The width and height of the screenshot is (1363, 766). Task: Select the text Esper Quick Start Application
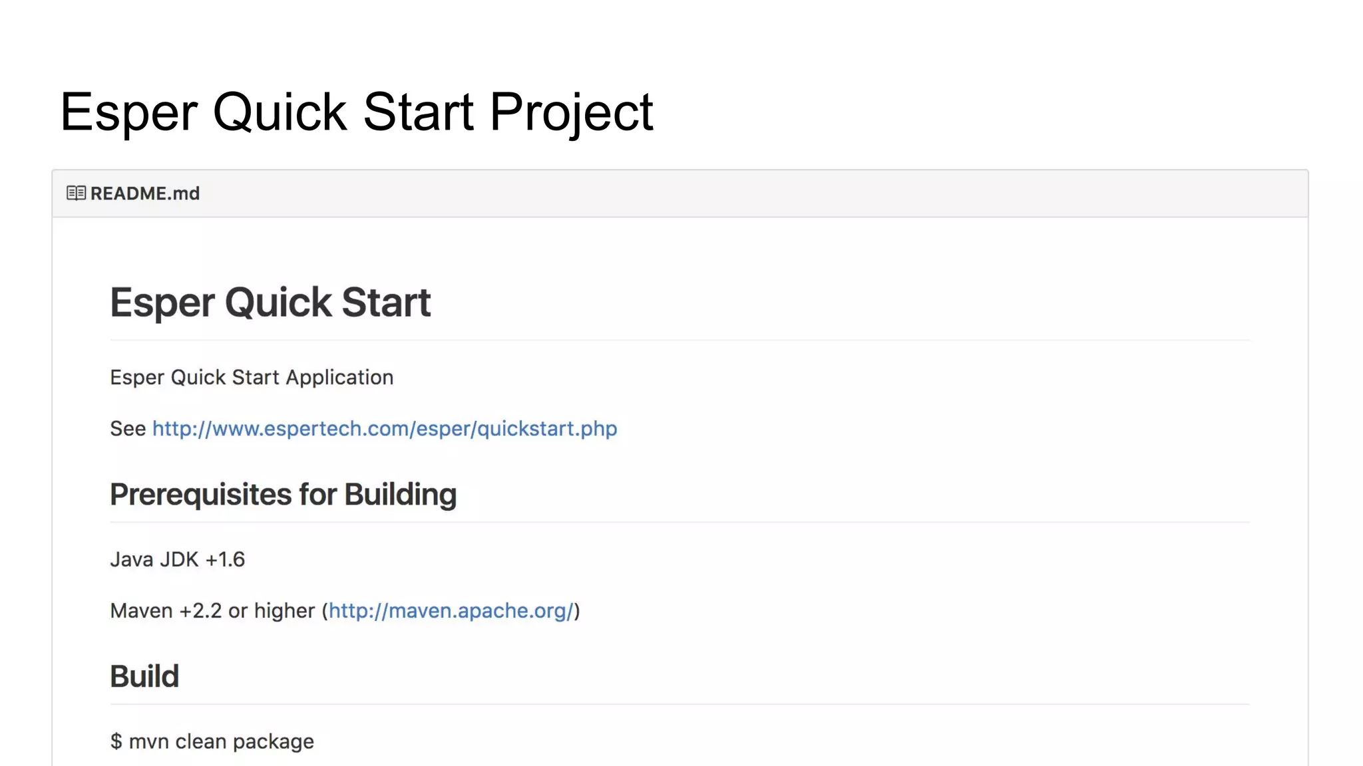click(x=252, y=378)
